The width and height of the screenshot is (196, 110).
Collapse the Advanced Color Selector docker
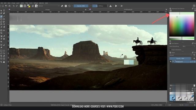tap(170, 9)
